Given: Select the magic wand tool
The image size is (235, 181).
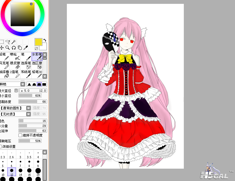Looking at the screenshot, I should pos(13,42).
